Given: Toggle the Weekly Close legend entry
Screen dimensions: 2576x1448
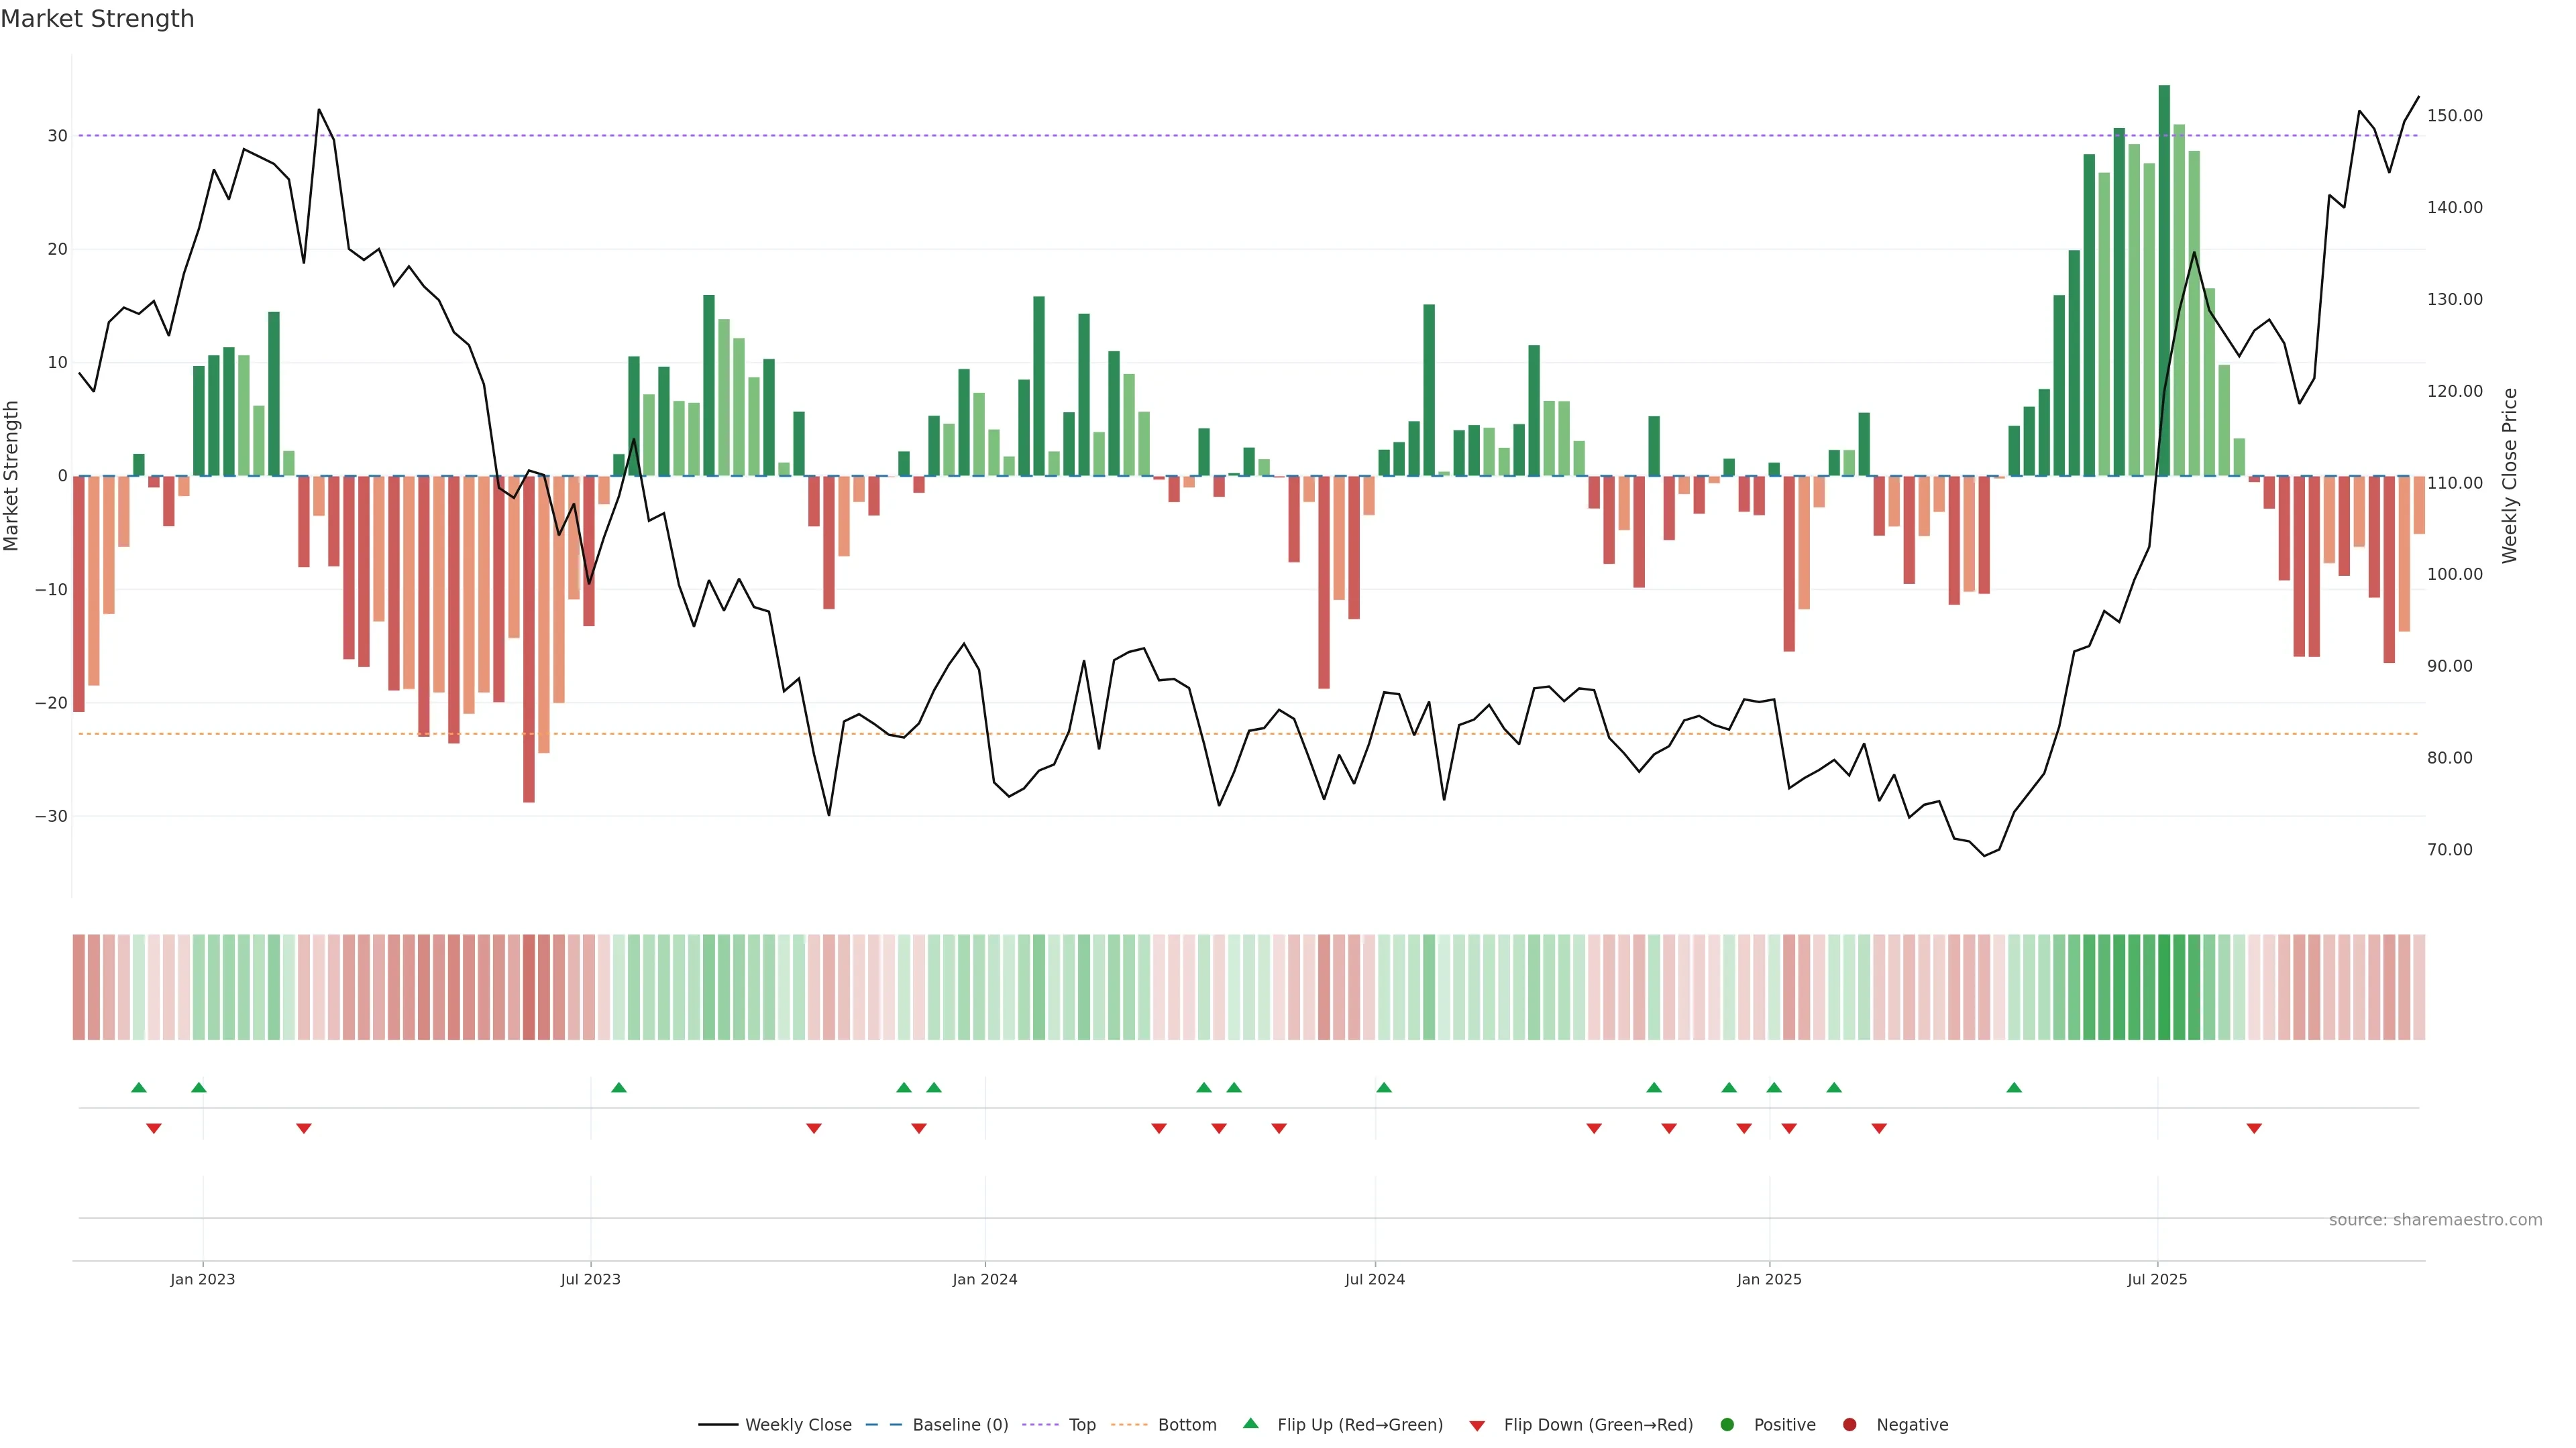Looking at the screenshot, I should pos(775,1425).
